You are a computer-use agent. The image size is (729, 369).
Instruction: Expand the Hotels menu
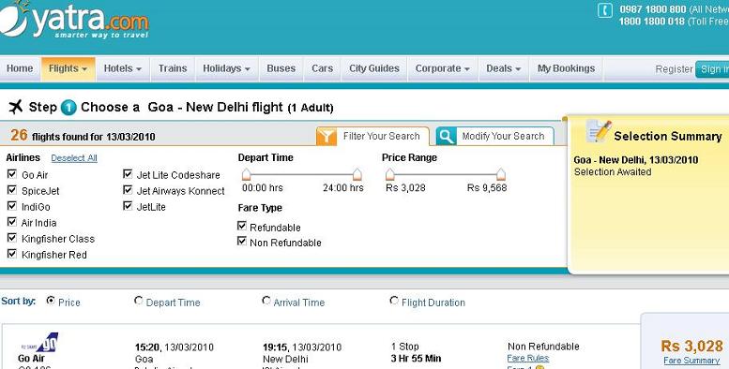pyautogui.click(x=123, y=68)
